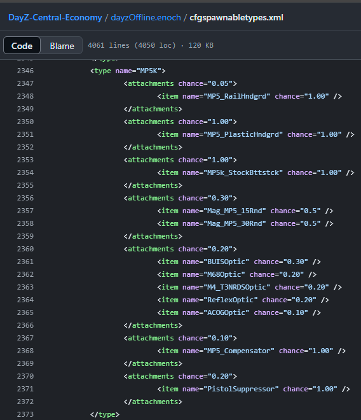Select line number 2364

tap(25, 300)
